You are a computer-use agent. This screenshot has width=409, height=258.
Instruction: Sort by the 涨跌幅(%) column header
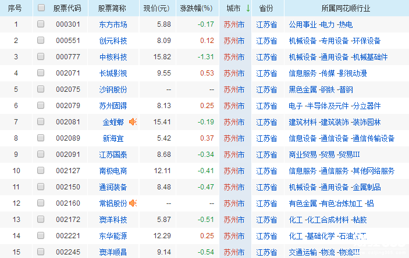click(197, 8)
